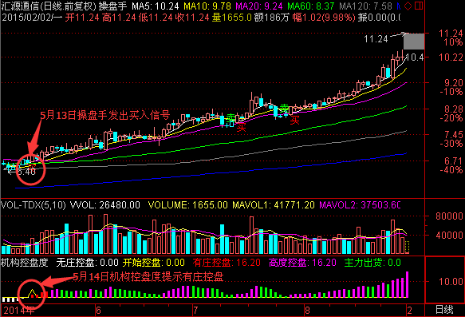Open the 机构控盘度 indicator label
The height and width of the screenshot is (317, 465).
[24, 263]
